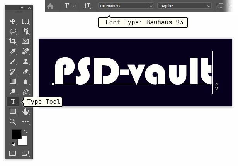
Task: Activate the Zoom tool
Action: coord(13,122)
